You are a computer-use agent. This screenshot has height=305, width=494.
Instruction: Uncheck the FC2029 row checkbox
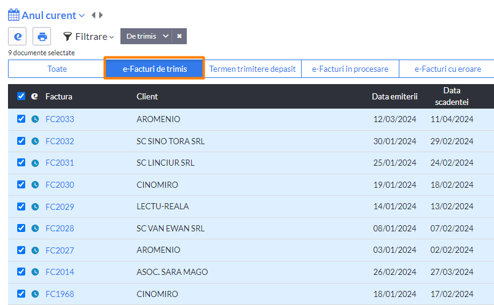tap(21, 206)
